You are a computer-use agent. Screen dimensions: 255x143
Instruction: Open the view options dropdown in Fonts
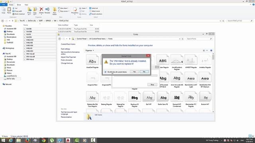coord(207,50)
